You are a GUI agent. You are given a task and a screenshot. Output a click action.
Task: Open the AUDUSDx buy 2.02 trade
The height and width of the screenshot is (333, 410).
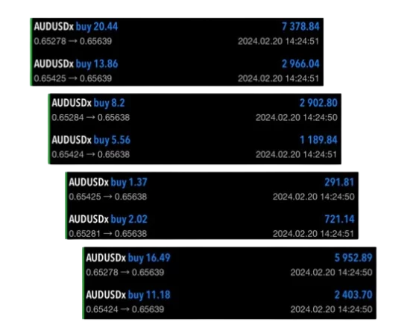[x=212, y=226]
